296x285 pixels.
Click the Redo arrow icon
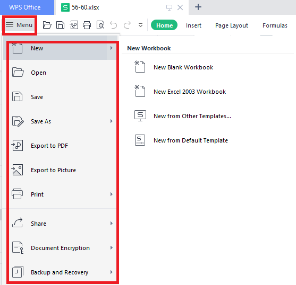127,25
